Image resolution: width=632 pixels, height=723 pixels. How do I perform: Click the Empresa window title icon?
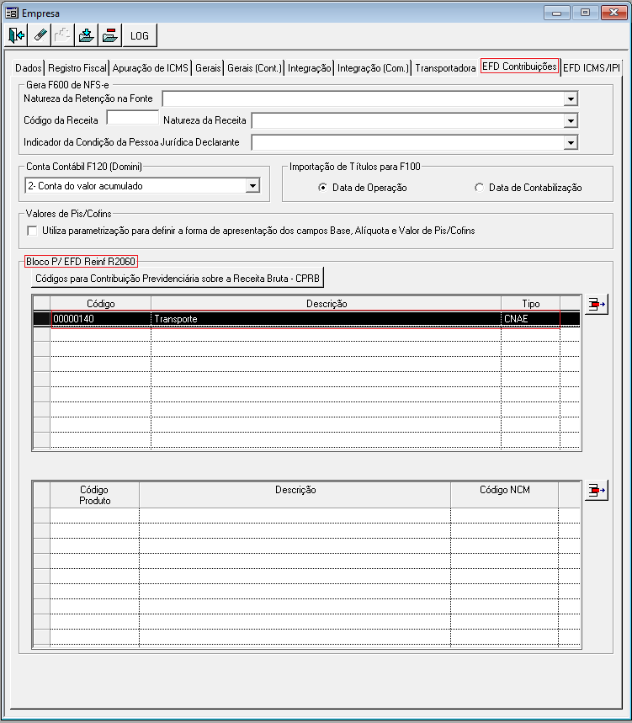(x=12, y=13)
